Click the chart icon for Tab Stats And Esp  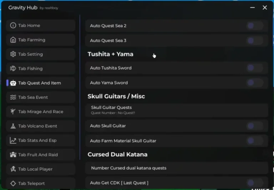click(13, 140)
